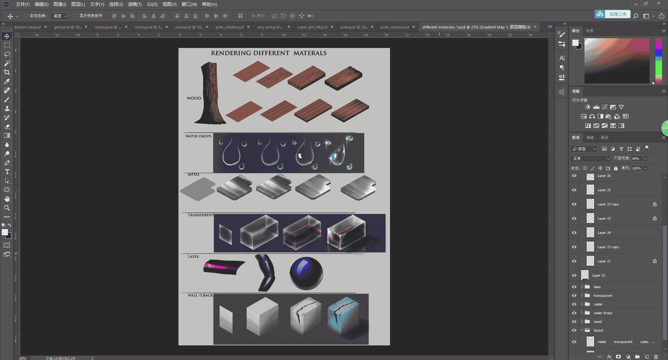This screenshot has height=360, width=668.
Task: Select the Gradient tool
Action: tap(7, 136)
